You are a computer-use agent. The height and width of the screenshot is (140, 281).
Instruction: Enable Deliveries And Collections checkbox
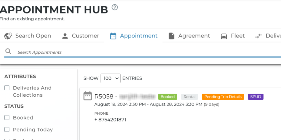point(7,88)
